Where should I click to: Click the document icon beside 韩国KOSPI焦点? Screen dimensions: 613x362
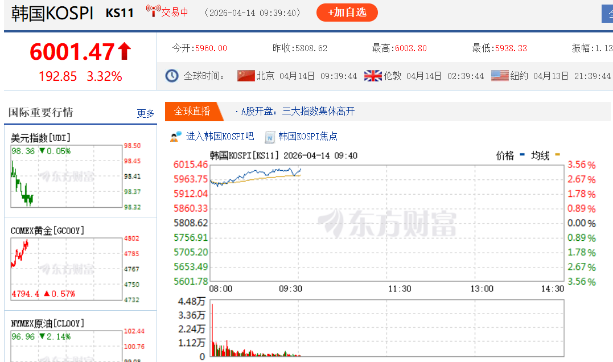click(270, 137)
